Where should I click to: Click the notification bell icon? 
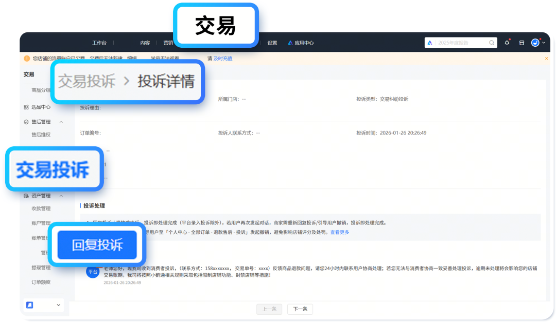507,43
